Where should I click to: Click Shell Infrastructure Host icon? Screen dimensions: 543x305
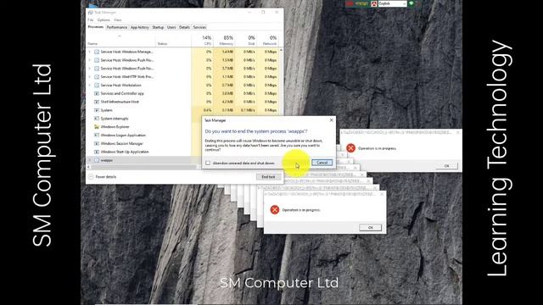(97, 102)
